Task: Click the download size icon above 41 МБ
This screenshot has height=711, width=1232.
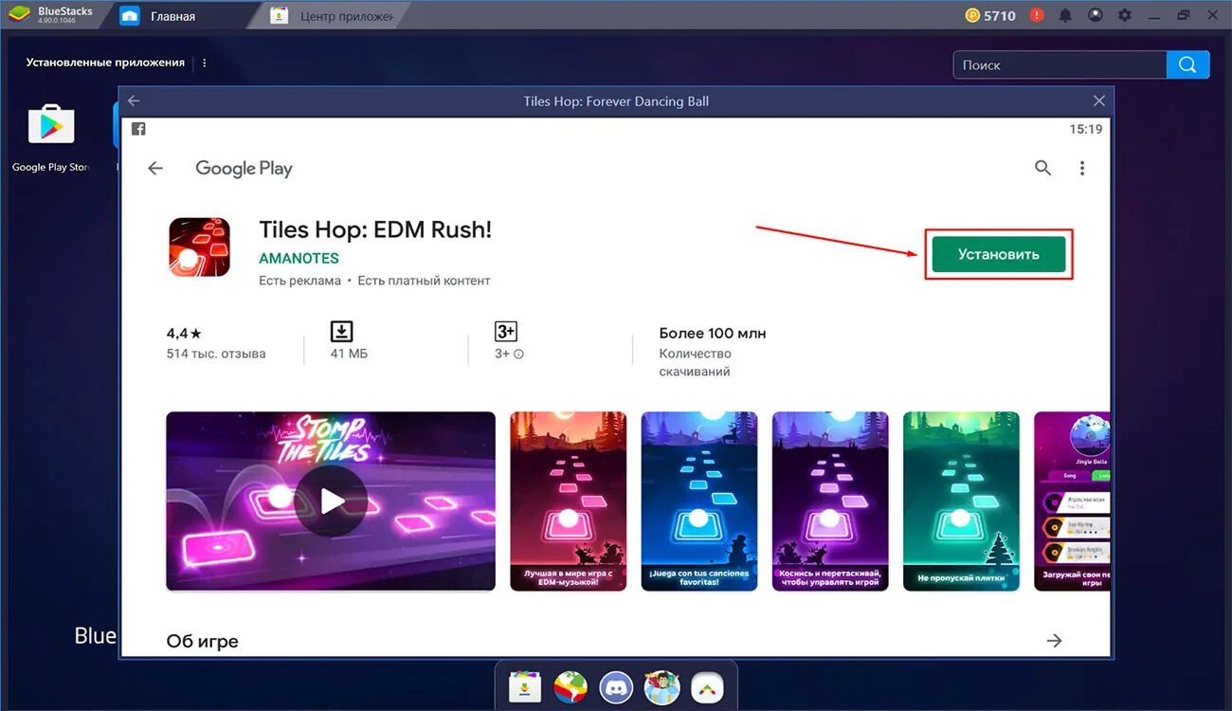Action: (341, 331)
